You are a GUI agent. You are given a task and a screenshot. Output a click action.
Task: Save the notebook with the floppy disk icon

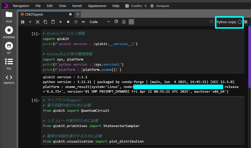point(23,22)
